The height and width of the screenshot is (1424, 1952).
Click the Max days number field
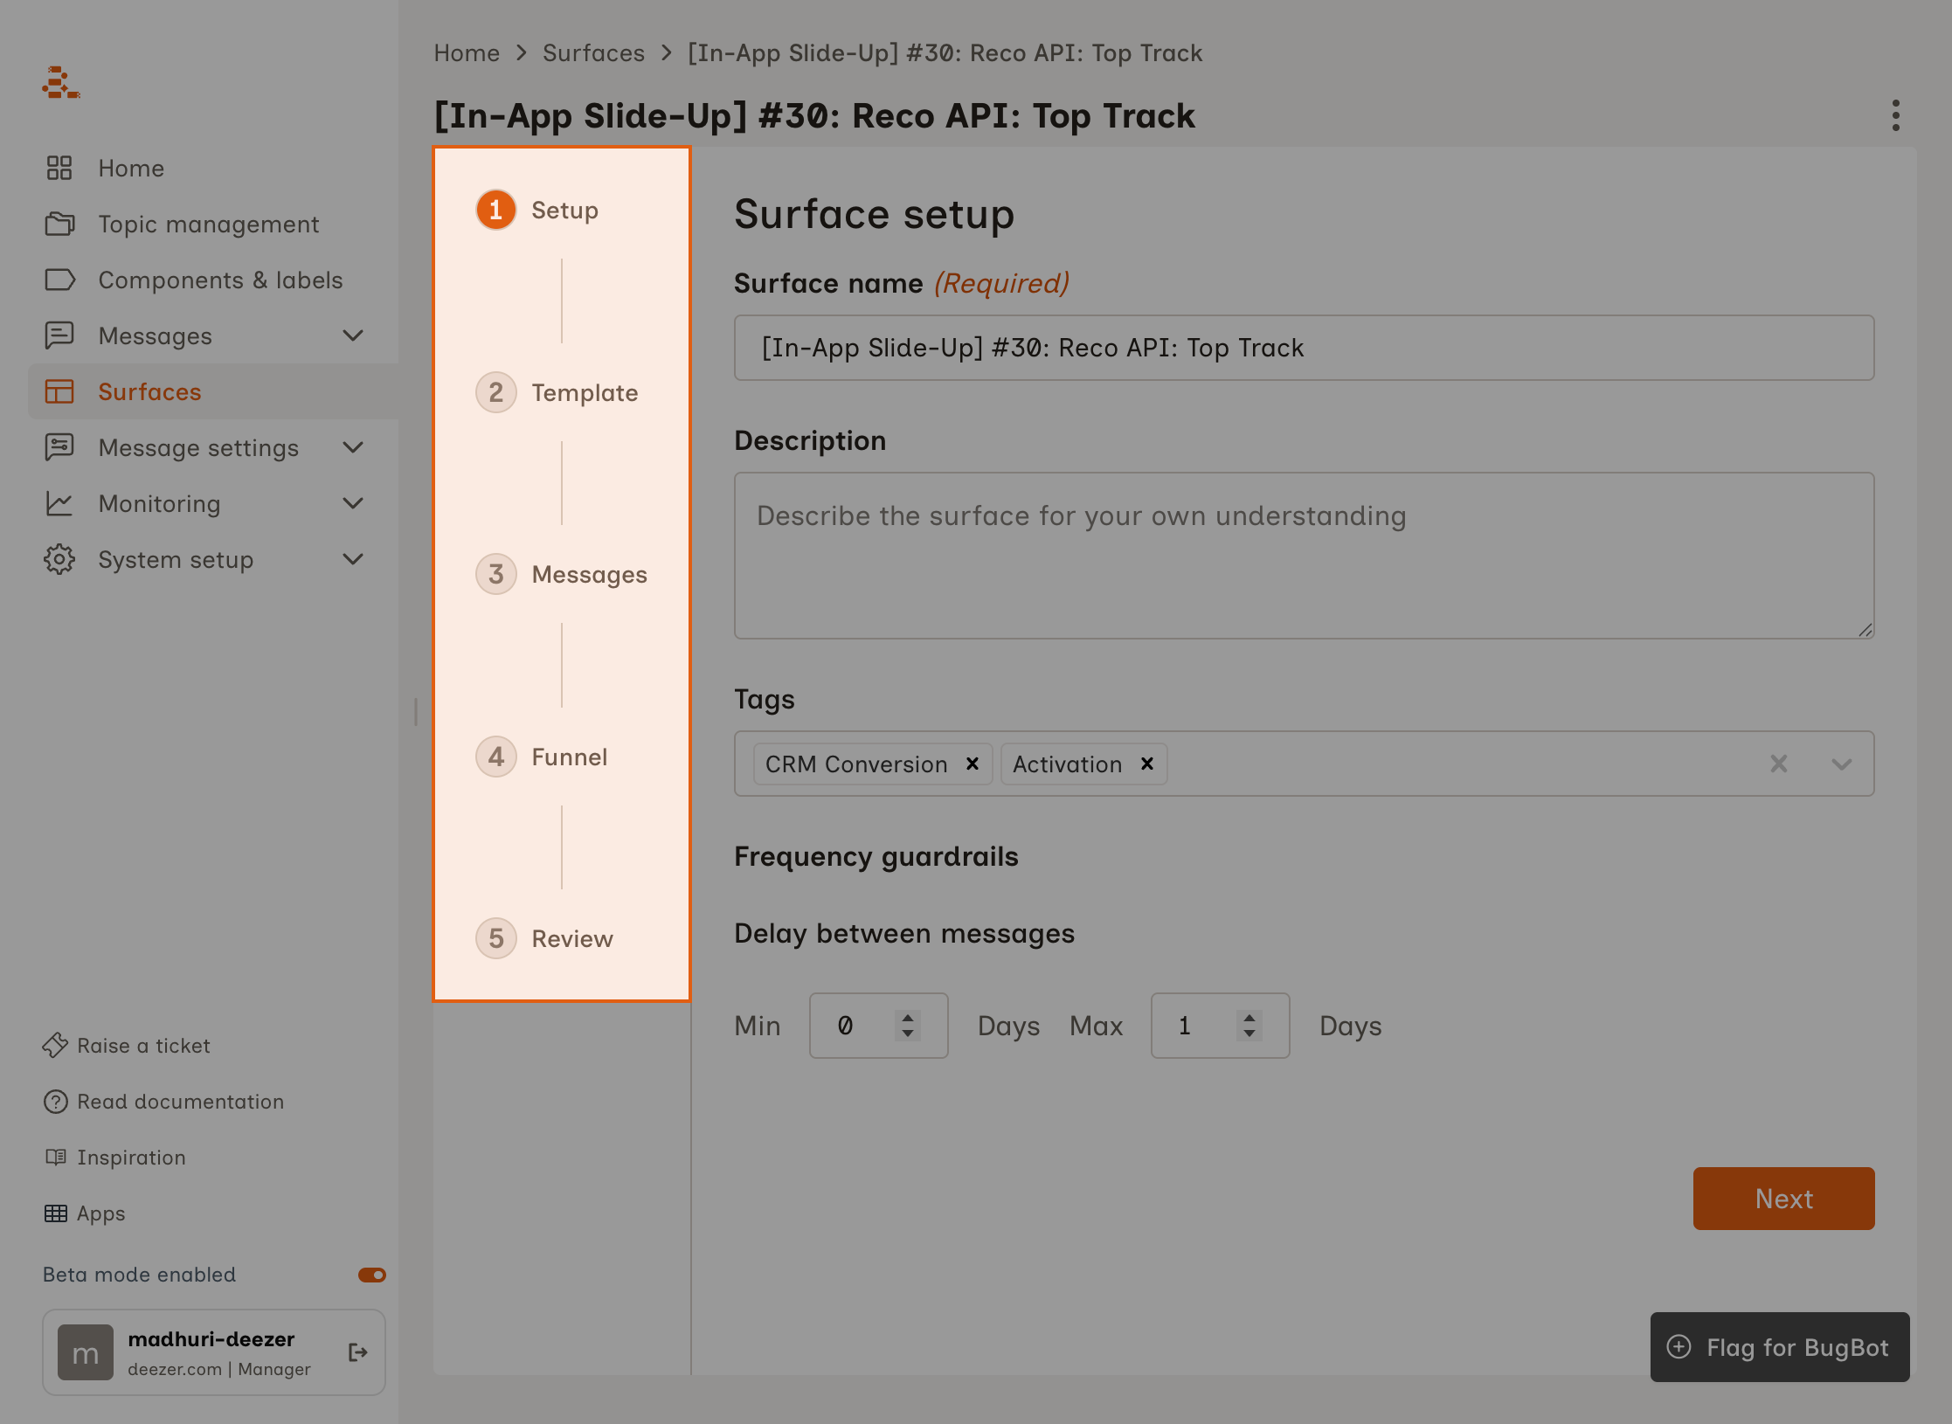1220,1026
